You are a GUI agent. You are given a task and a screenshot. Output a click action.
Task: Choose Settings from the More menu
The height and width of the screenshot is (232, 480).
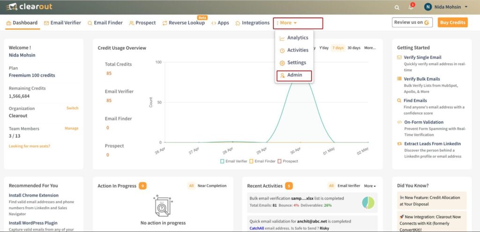click(x=294, y=63)
